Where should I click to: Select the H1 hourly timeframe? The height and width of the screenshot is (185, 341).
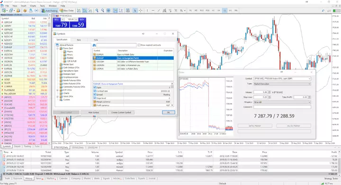click(x=213, y=10)
